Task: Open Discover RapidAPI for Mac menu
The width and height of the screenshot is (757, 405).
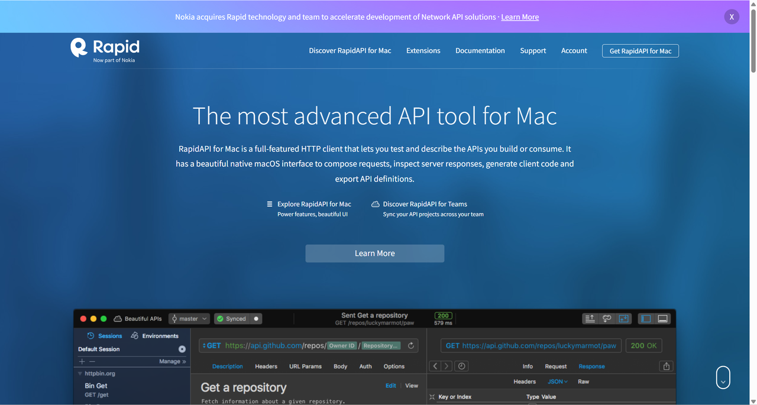Action: click(350, 51)
